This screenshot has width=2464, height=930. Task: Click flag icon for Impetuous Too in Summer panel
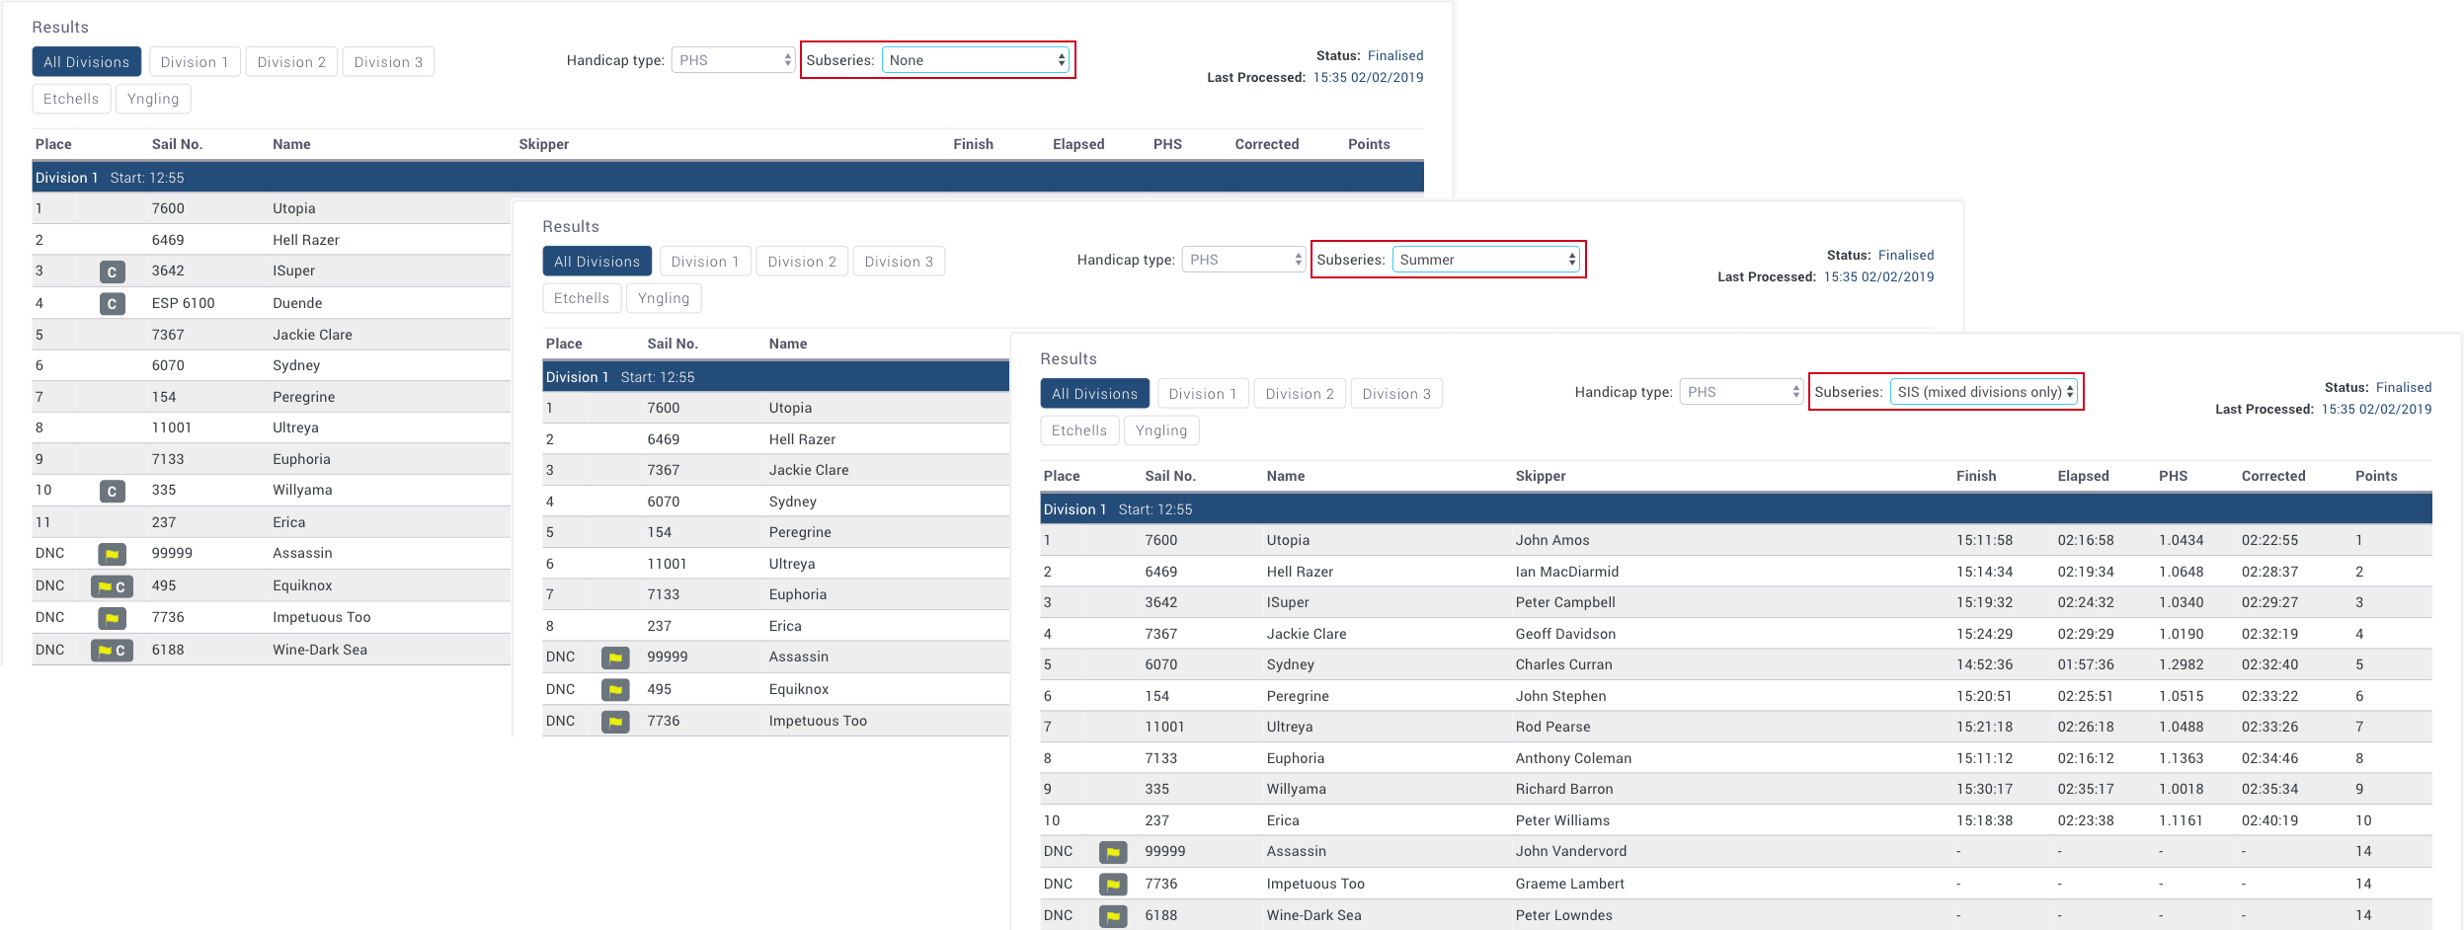[615, 722]
